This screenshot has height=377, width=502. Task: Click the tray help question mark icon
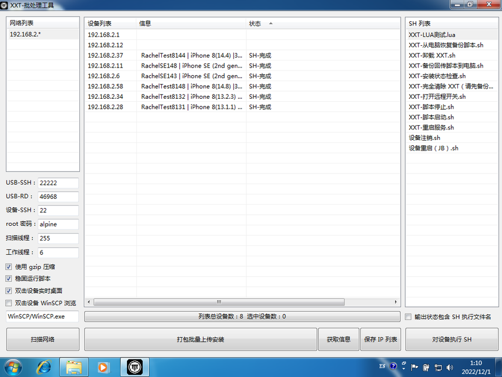[x=393, y=366]
